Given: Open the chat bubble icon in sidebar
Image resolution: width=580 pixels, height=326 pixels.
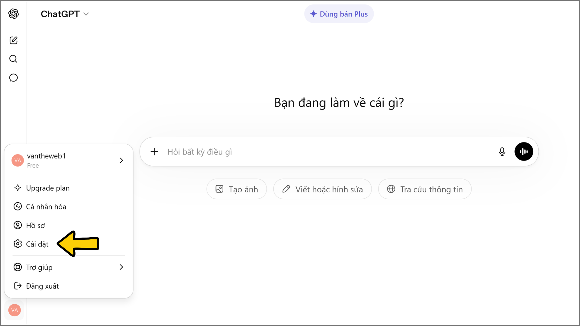Looking at the screenshot, I should click(14, 78).
